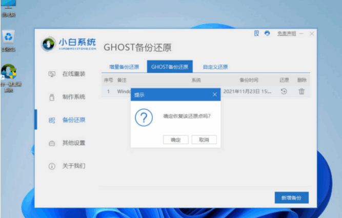Screen dimensions: 342x218
Task: Click the Xiaobai system logo
Action: point(69,44)
